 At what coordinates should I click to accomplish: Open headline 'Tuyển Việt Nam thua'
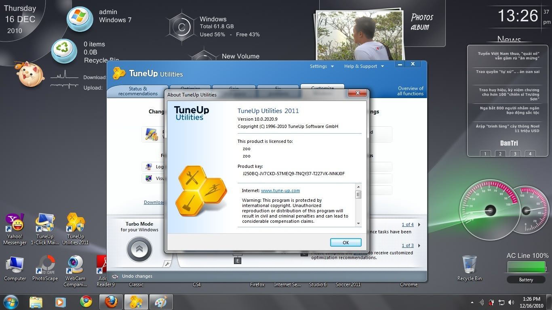tap(509, 56)
